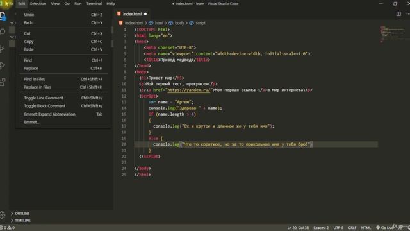This screenshot has width=410, height=231.
Task: Open Run and Debug icon
Action: tap(3, 65)
